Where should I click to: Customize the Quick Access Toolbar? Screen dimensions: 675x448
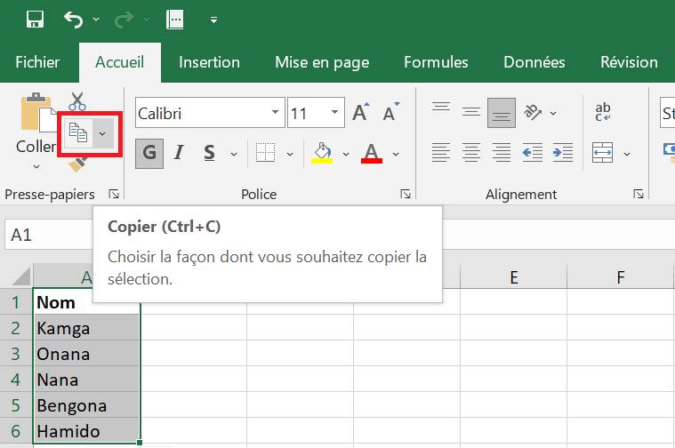213,20
